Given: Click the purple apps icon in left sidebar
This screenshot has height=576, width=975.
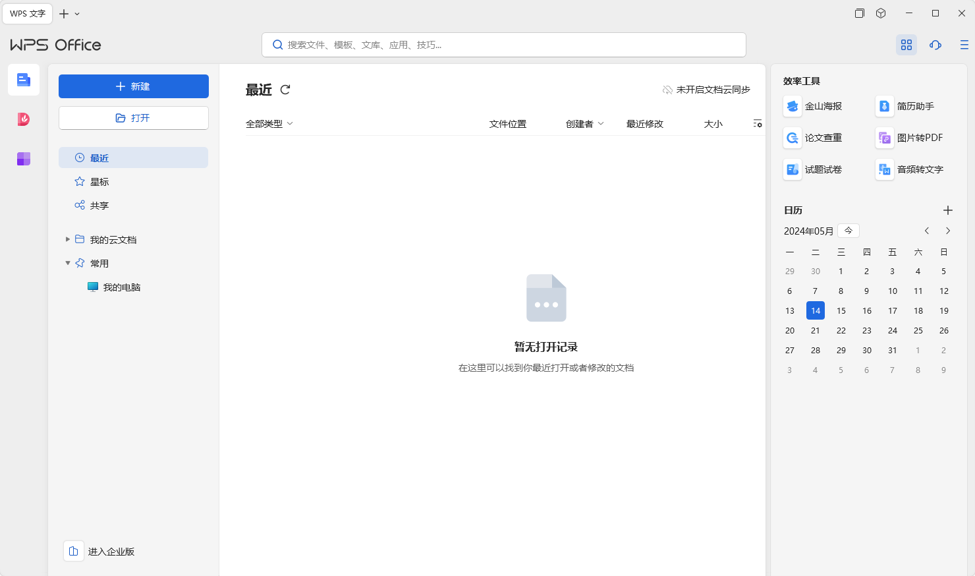Looking at the screenshot, I should [x=24, y=159].
